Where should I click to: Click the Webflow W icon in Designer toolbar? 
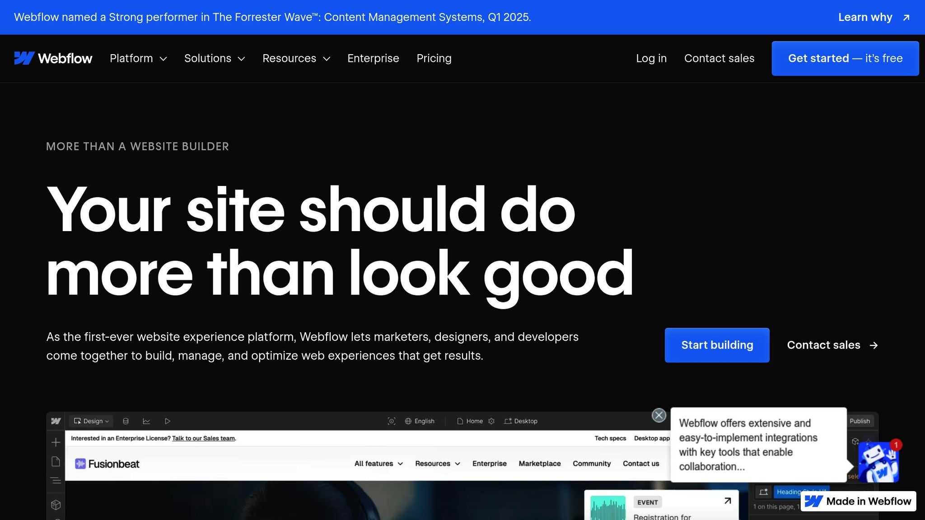point(56,421)
